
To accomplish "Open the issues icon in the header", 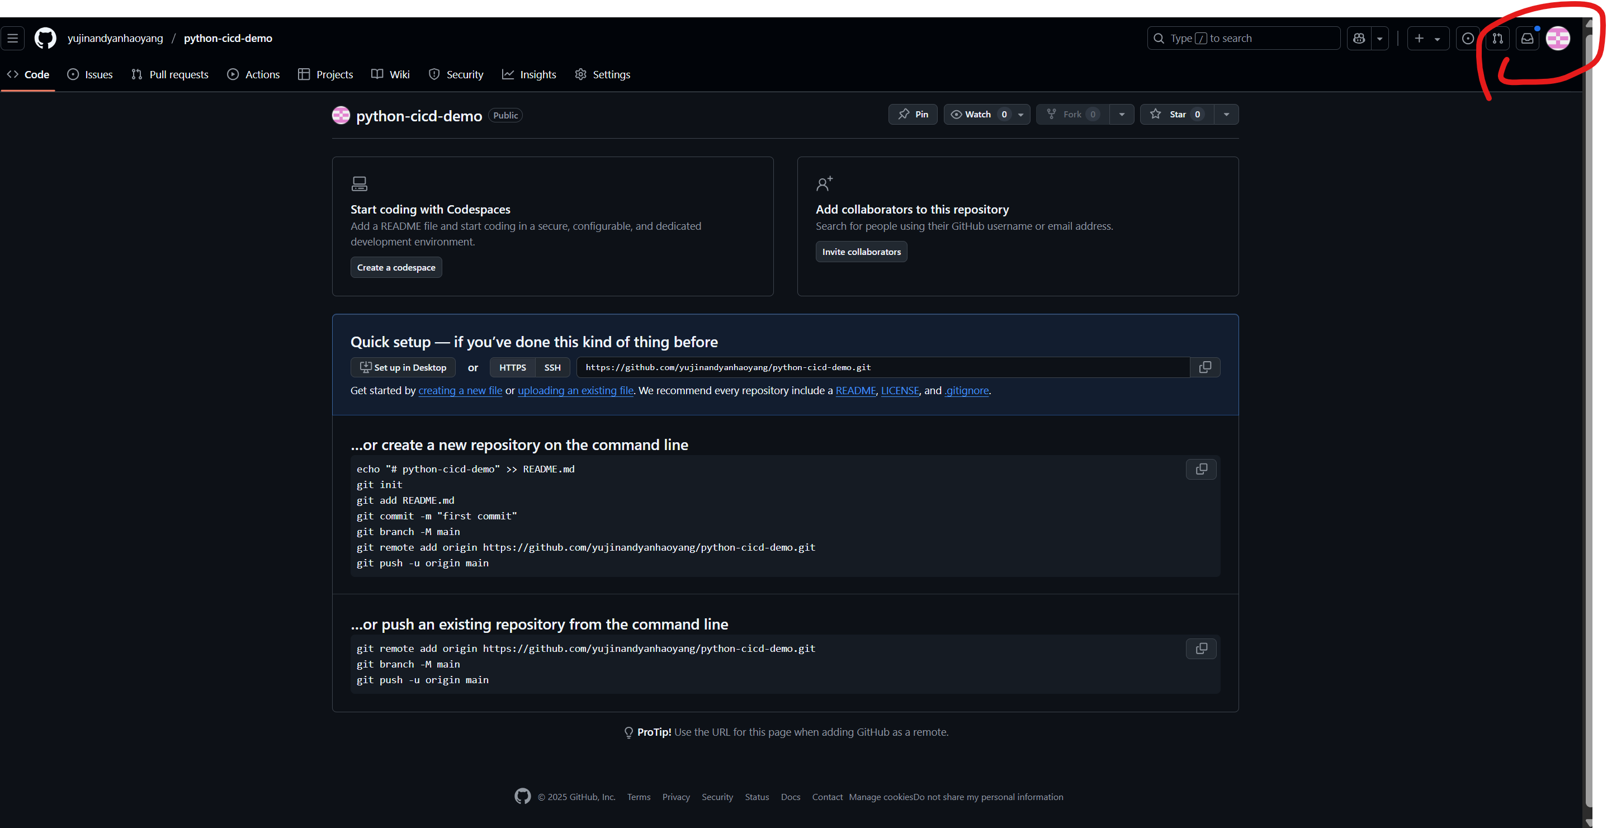I will [x=1467, y=38].
